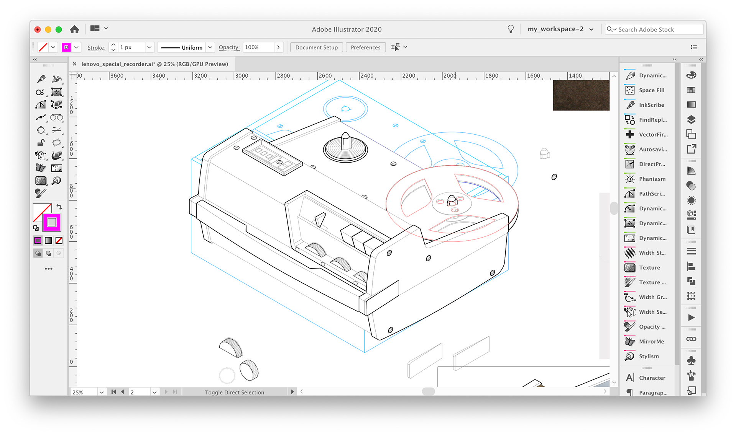736x435 pixels.
Task: Expand the stroke weight dropdown
Action: 149,47
